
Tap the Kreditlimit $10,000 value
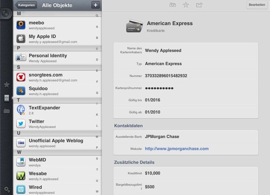[x=153, y=173]
